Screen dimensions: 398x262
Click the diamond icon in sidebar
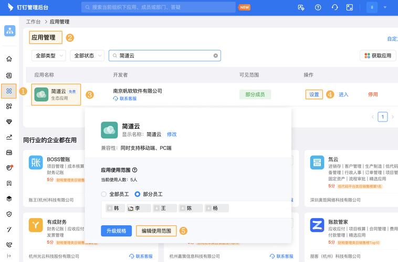tap(9, 122)
